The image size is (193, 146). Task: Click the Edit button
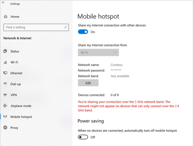[88, 83]
